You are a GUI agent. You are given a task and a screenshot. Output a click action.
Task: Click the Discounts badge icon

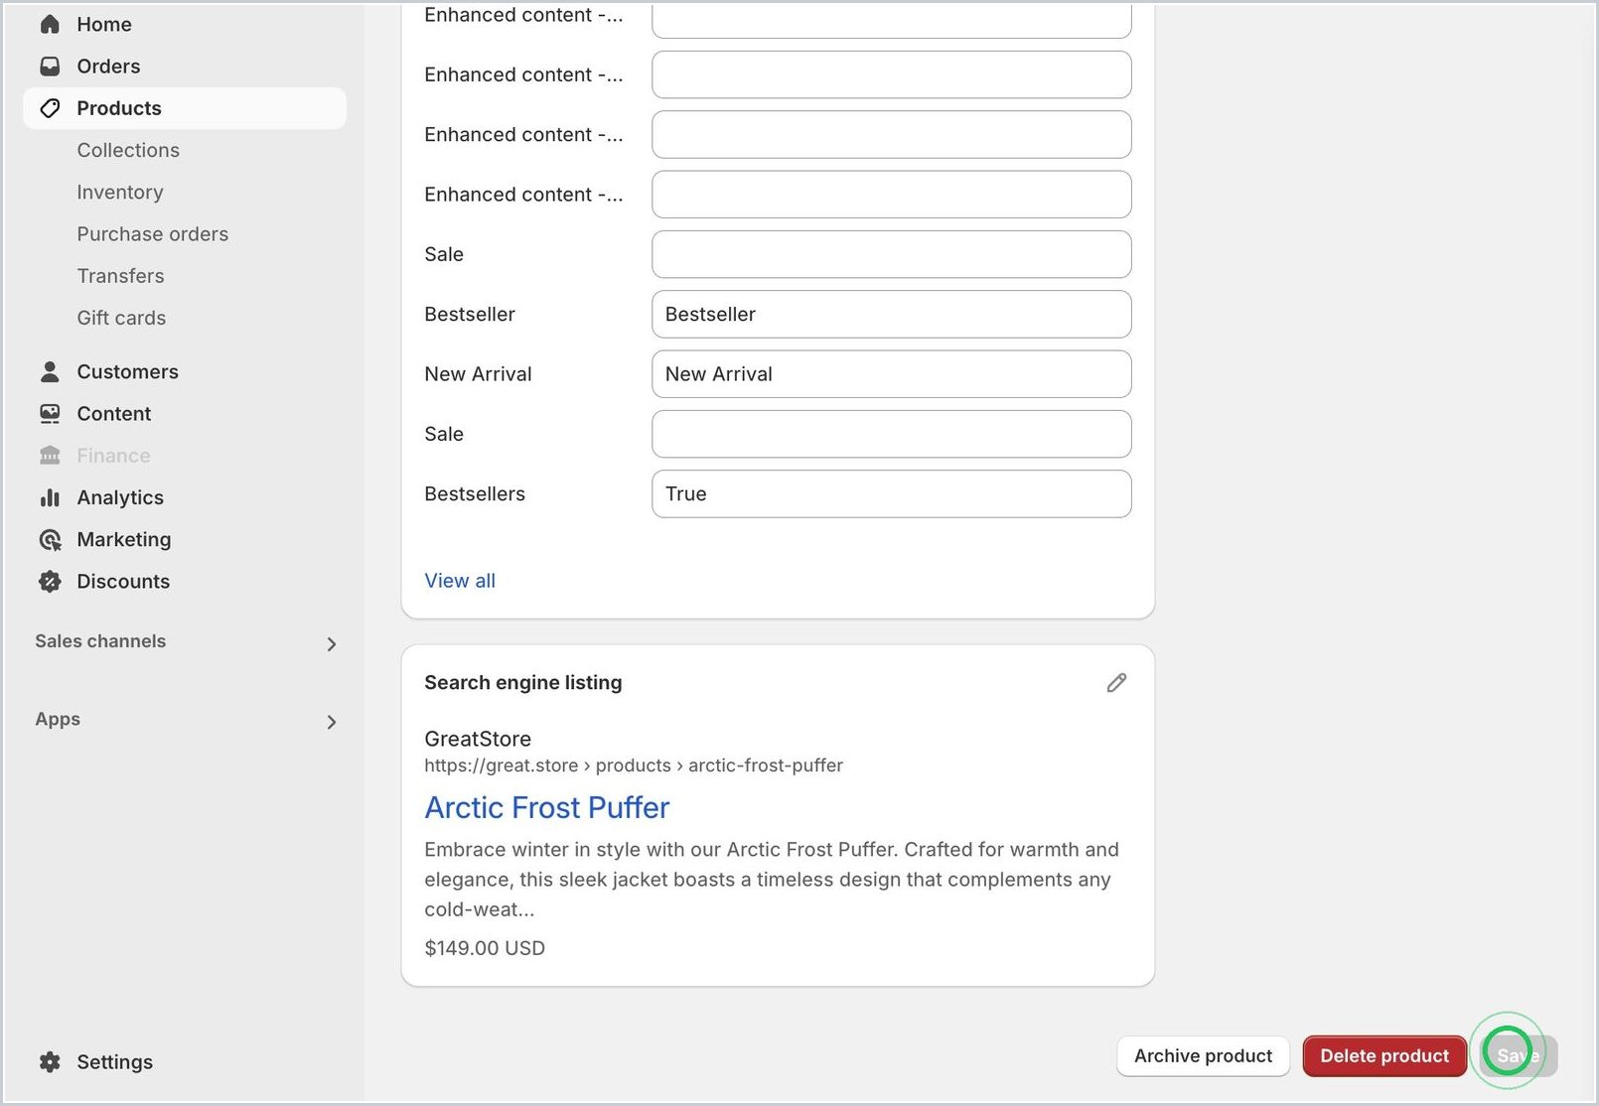click(x=50, y=581)
